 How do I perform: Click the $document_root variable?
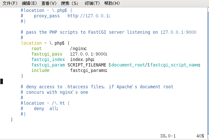tap(127, 65)
